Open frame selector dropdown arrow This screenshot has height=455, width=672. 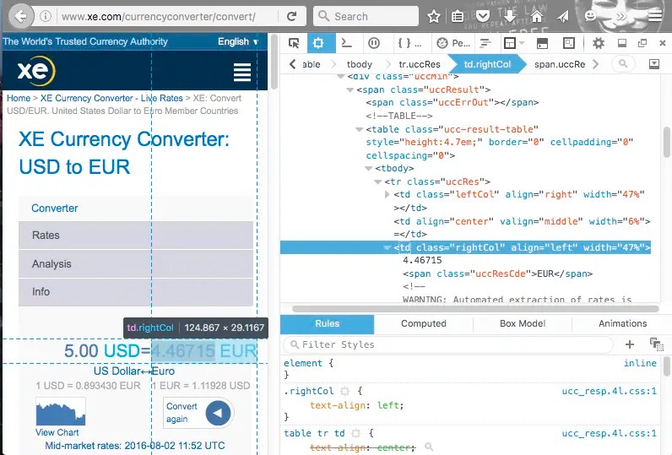(x=522, y=43)
